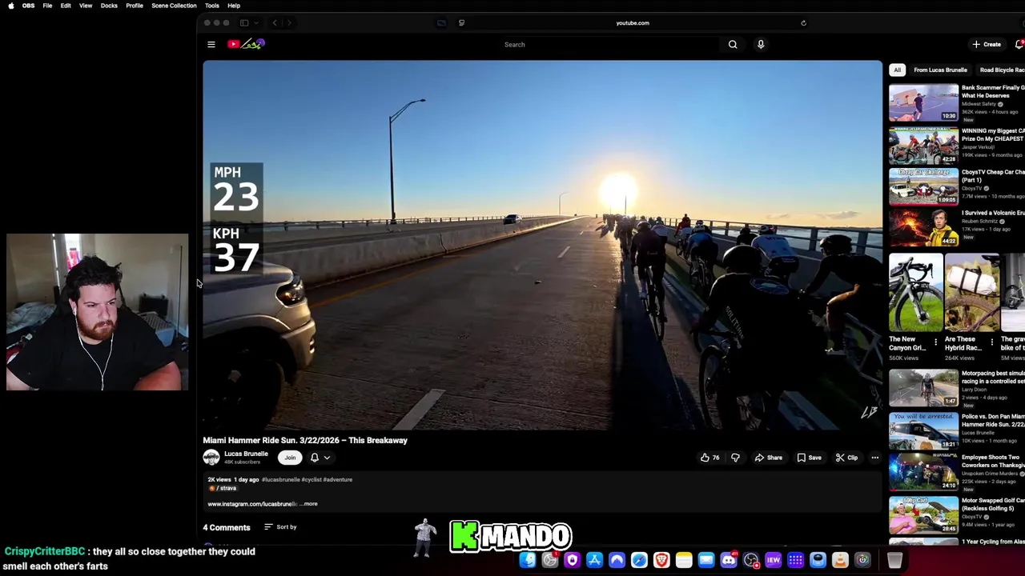The image size is (1025, 576).
Task: Open the OBS menu in menu bar
Action: pos(28,6)
